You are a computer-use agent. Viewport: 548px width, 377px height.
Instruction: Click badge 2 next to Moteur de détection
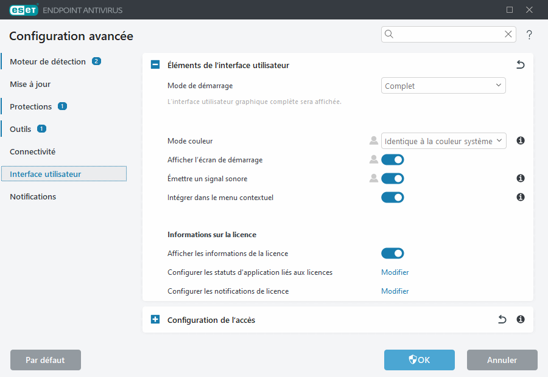coord(96,61)
